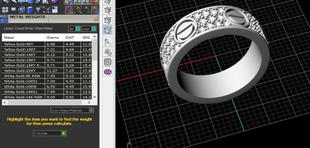Select the White Gold:10KW row
Image resolution: width=310 pixels, height=148 pixels.
pos(47,86)
